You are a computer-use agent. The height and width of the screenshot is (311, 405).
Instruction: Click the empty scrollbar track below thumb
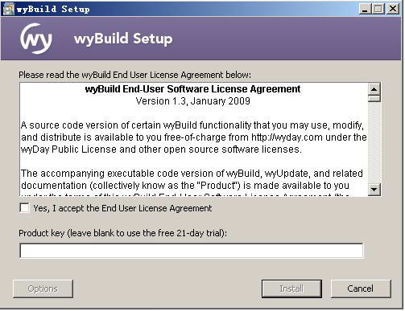click(374, 143)
